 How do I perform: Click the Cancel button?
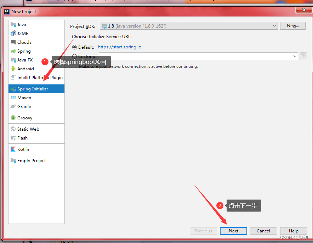click(263, 231)
